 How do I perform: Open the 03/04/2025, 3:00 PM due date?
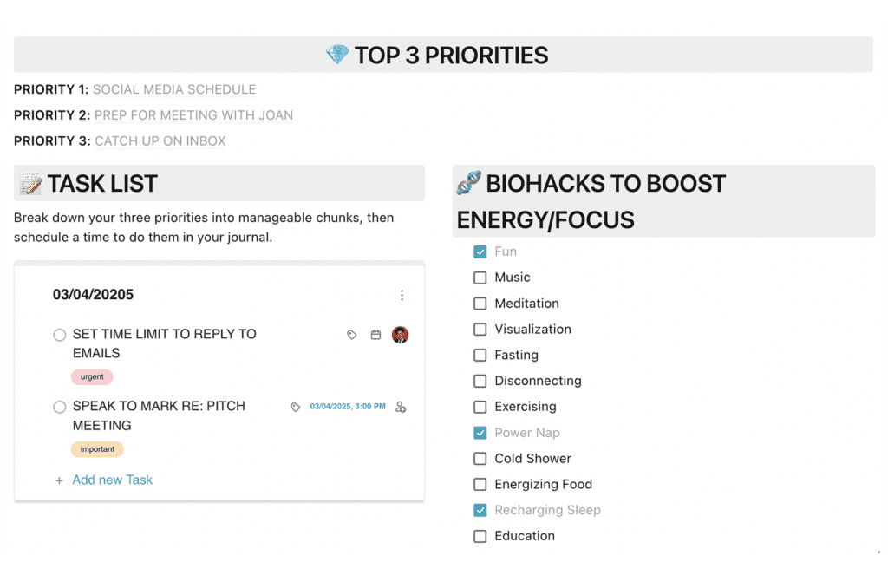348,406
